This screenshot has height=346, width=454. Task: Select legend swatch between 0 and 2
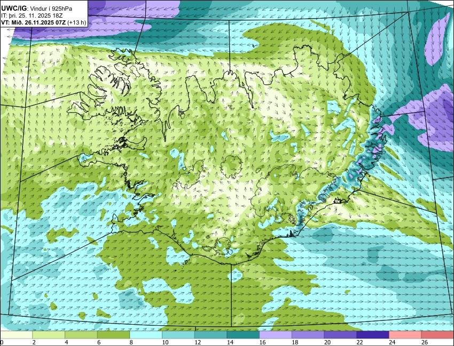coord(16,335)
